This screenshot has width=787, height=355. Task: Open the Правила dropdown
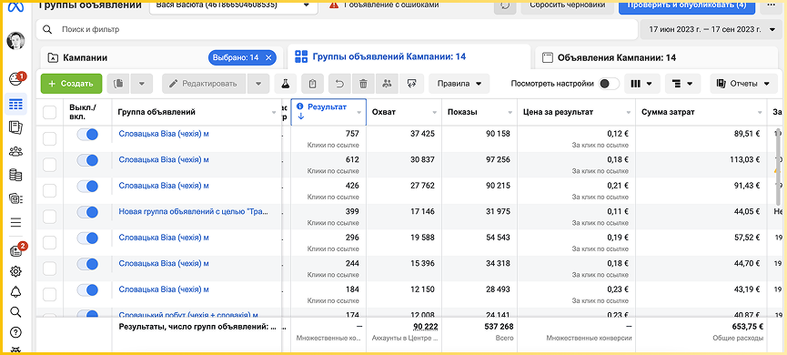click(459, 84)
